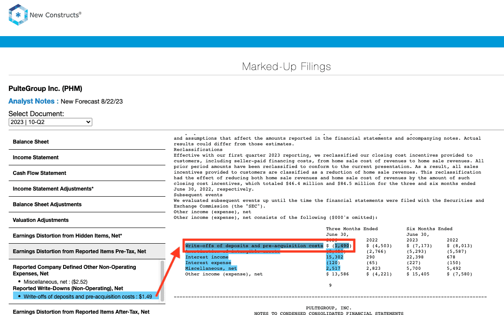Open the Cash Flow Statement section
Image resolution: width=504 pixels, height=315 pixels.
87,173
